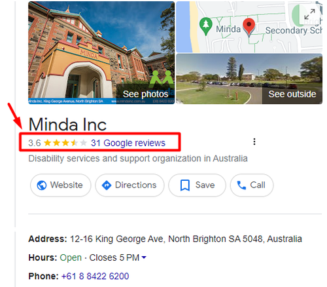The height and width of the screenshot is (287, 327).
Task: Open the 31 Google reviews link
Action: [128, 143]
